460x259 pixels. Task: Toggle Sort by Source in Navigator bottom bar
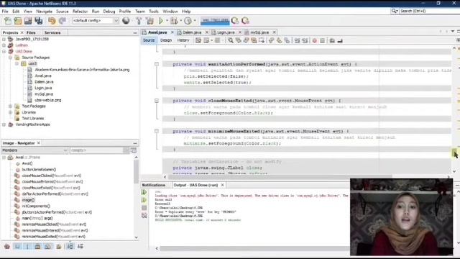[80, 246]
